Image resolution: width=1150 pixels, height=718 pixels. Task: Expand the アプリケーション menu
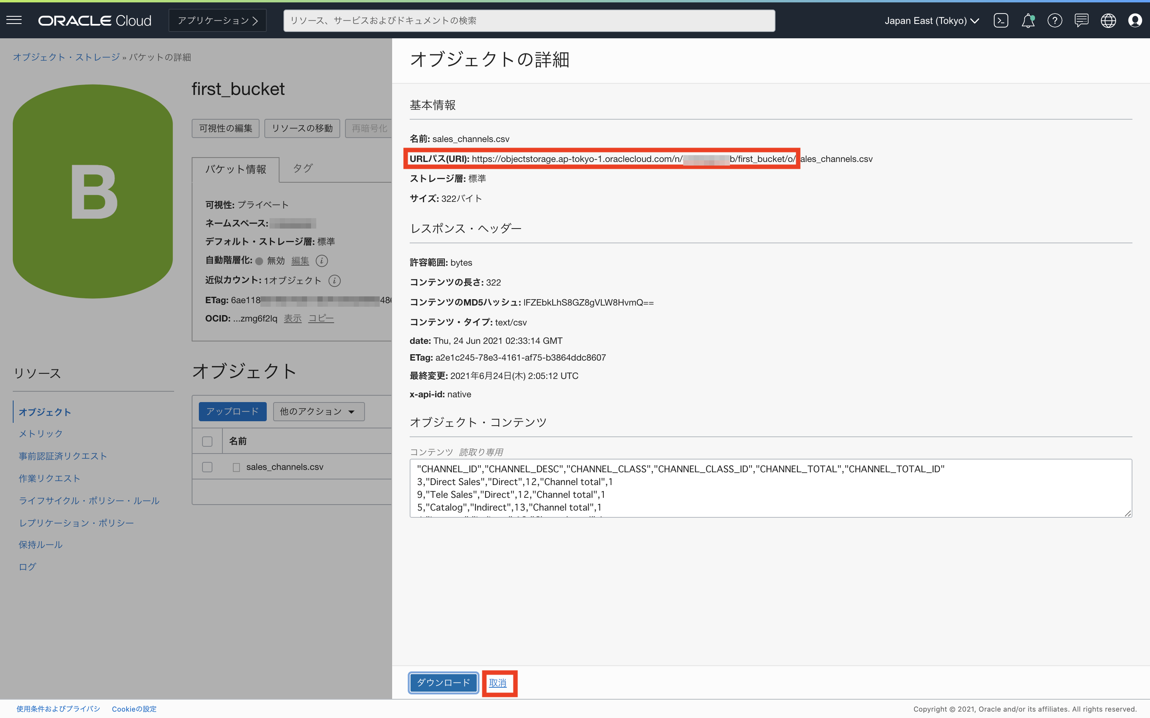218,20
